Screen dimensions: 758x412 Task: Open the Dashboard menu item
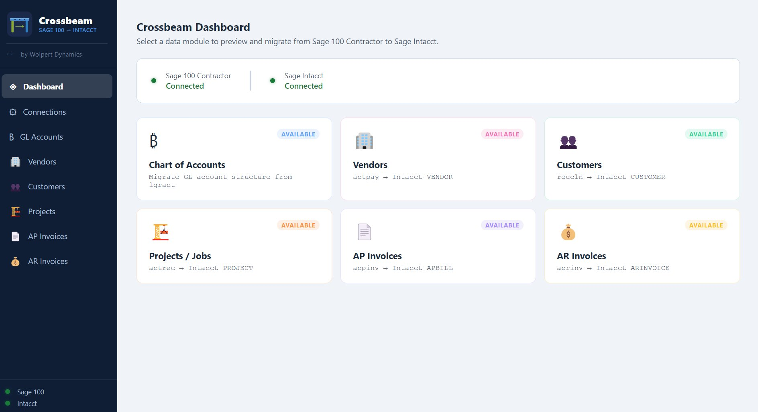point(57,86)
